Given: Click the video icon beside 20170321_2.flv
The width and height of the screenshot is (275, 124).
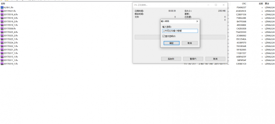Looking at the screenshot, I should (x=2, y=50).
